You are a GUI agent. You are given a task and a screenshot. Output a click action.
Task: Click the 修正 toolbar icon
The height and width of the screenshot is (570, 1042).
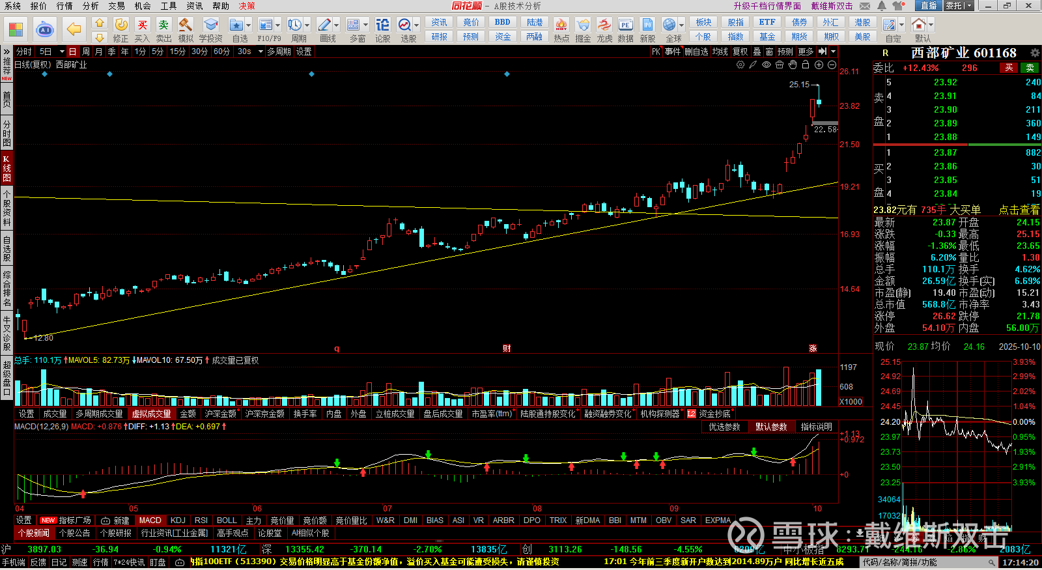tap(121, 29)
